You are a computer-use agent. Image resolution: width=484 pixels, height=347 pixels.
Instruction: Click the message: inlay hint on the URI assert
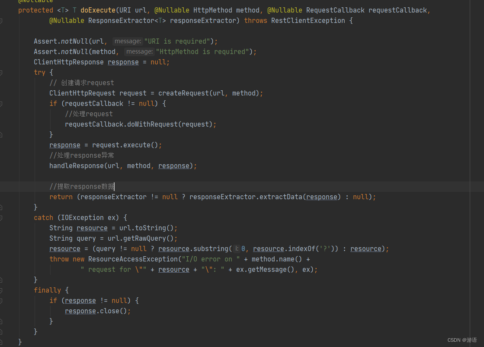(x=128, y=41)
